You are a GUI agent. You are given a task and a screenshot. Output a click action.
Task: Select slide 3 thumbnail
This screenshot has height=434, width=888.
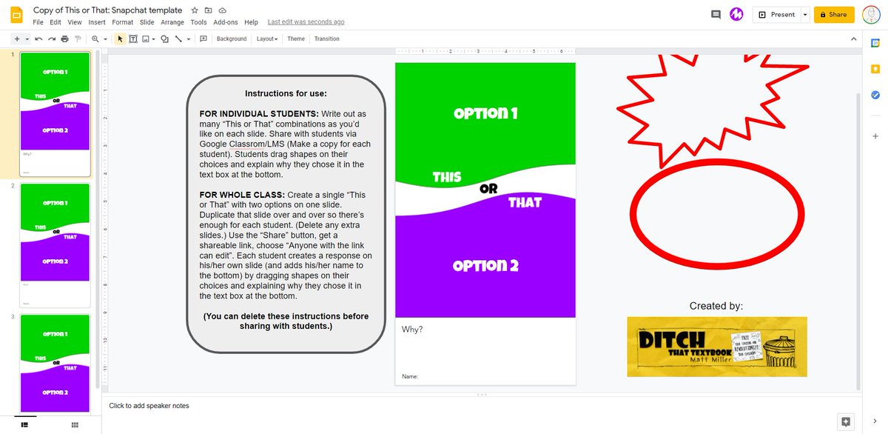[55, 363]
